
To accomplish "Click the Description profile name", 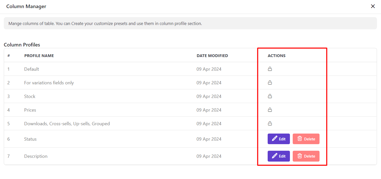I will [36, 156].
